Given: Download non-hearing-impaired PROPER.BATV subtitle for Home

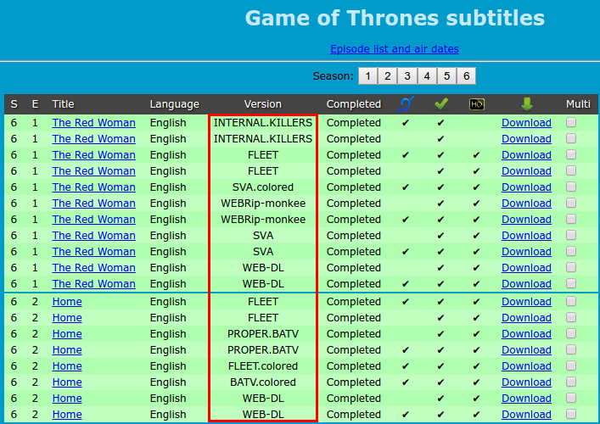Looking at the screenshot, I should click(526, 334).
